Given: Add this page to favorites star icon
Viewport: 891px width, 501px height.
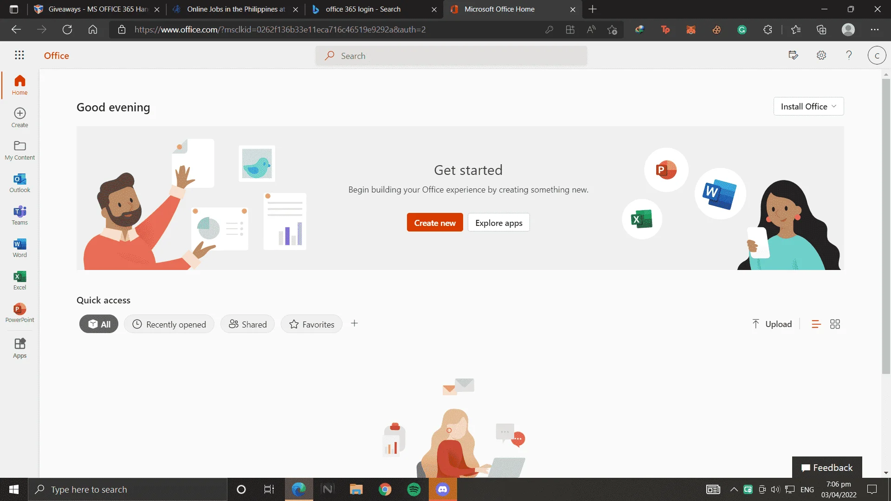Looking at the screenshot, I should coord(612,30).
